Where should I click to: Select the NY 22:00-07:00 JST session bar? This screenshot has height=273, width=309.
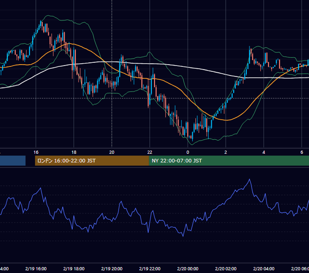pyautogui.click(x=229, y=161)
